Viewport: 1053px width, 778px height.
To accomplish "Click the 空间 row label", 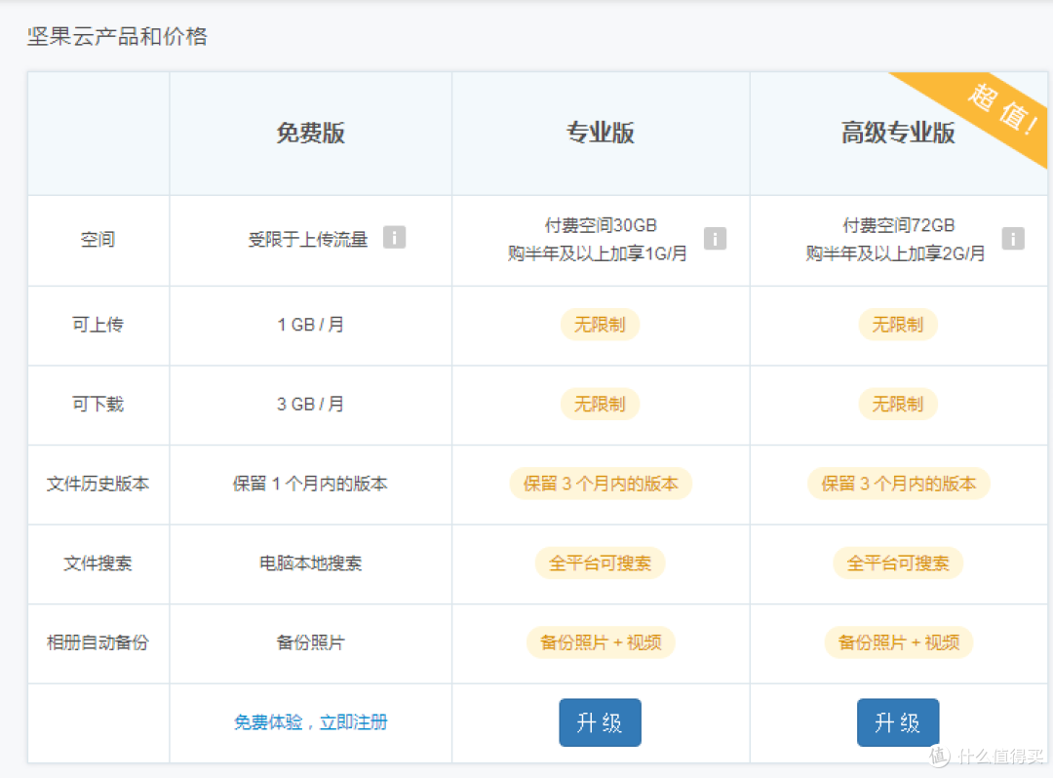I will pos(98,240).
